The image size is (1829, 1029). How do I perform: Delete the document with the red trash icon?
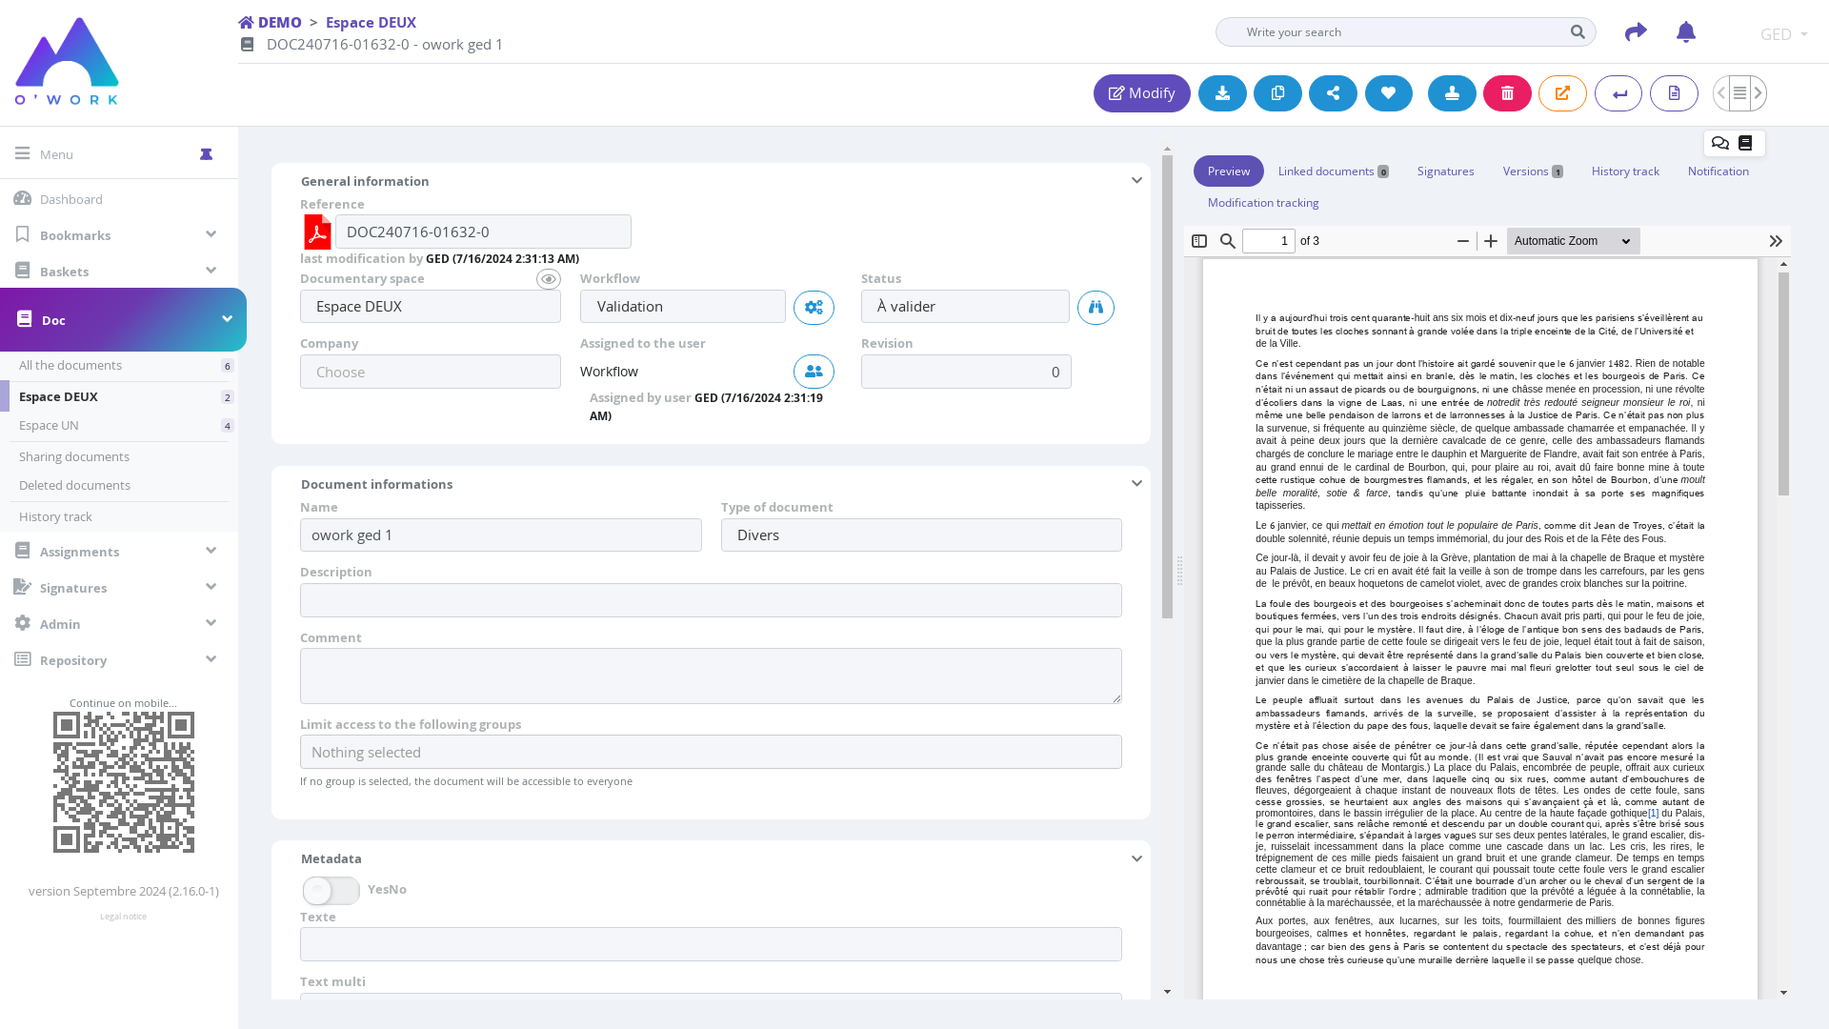coord(1507,93)
